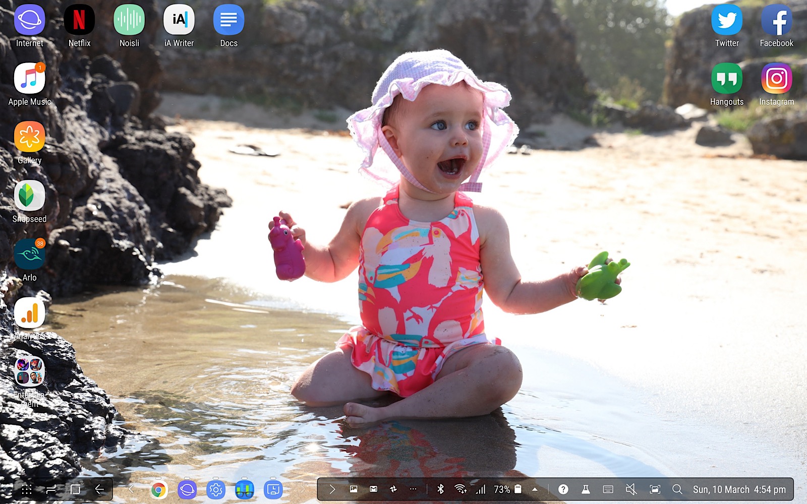807x504 pixels.
Task: Expand quick settings with the up arrow
Action: pyautogui.click(x=535, y=489)
